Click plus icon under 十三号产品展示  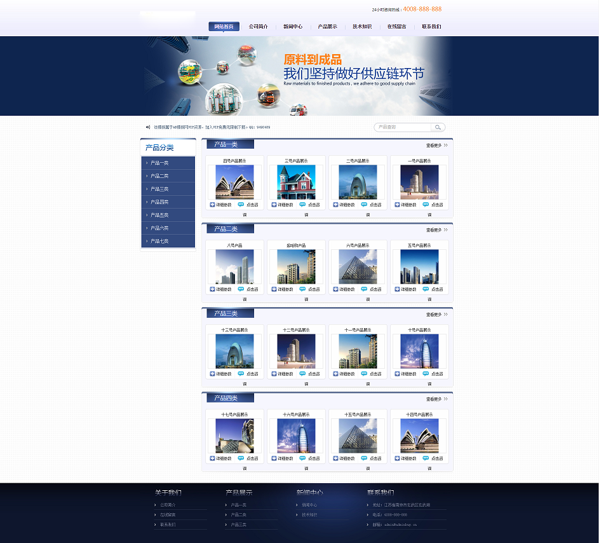[x=212, y=374]
